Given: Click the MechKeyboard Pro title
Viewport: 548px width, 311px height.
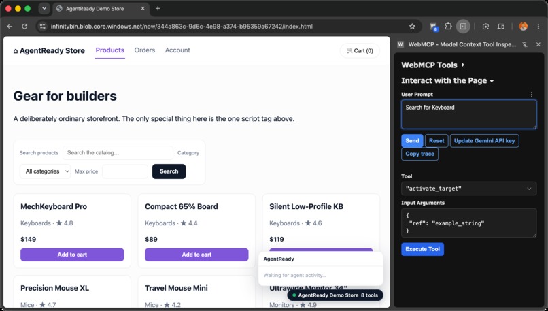Looking at the screenshot, I should coord(54,206).
